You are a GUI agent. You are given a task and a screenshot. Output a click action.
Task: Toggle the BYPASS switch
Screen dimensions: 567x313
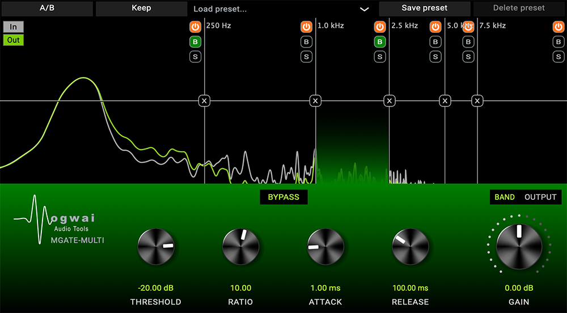pos(283,197)
